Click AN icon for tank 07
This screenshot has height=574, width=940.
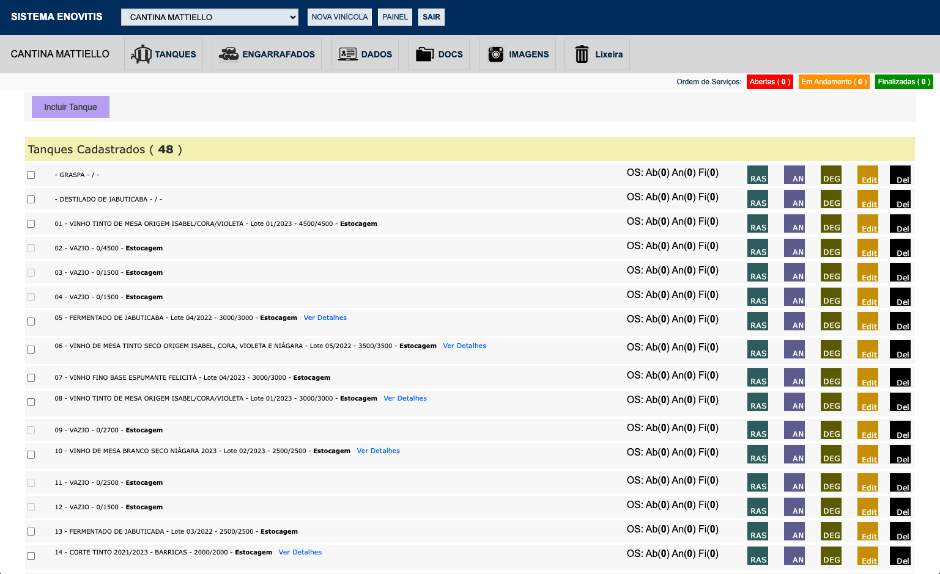pyautogui.click(x=794, y=377)
